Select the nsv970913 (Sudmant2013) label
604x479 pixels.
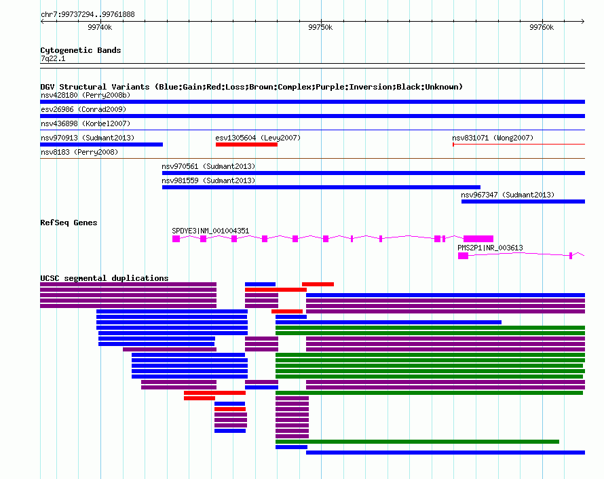(x=88, y=138)
